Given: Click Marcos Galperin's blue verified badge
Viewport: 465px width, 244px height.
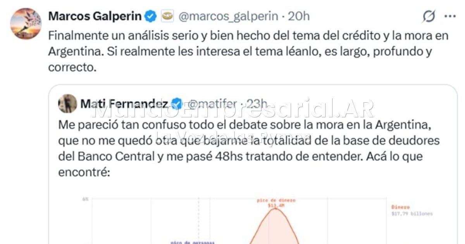Looking at the screenshot, I should point(151,16).
